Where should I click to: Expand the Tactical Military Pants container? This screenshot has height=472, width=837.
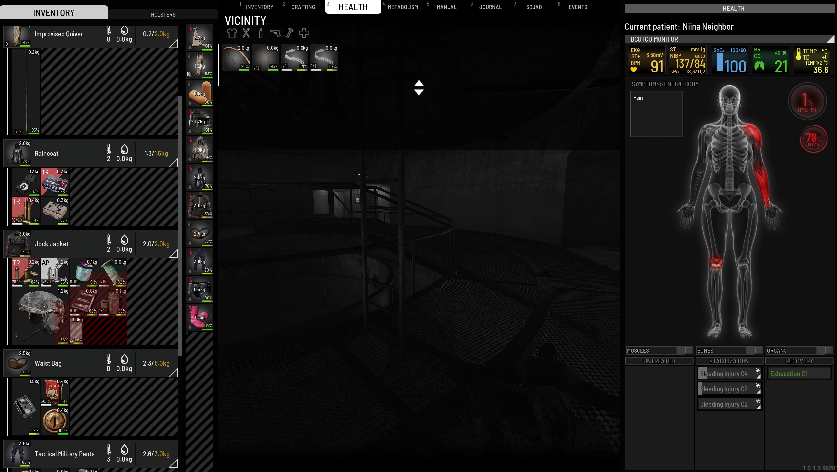tap(173, 463)
